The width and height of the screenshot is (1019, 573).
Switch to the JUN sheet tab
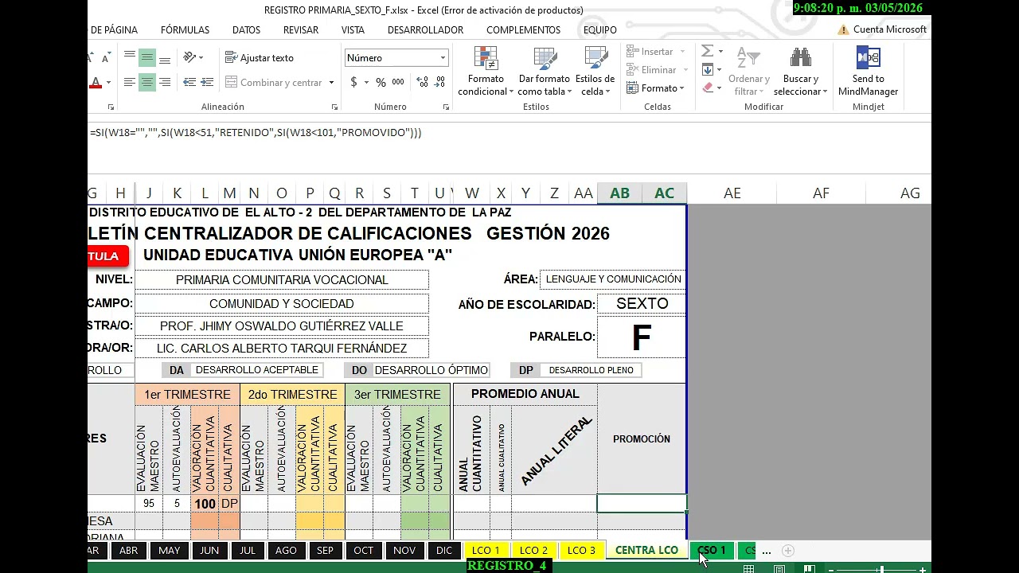pyautogui.click(x=209, y=550)
